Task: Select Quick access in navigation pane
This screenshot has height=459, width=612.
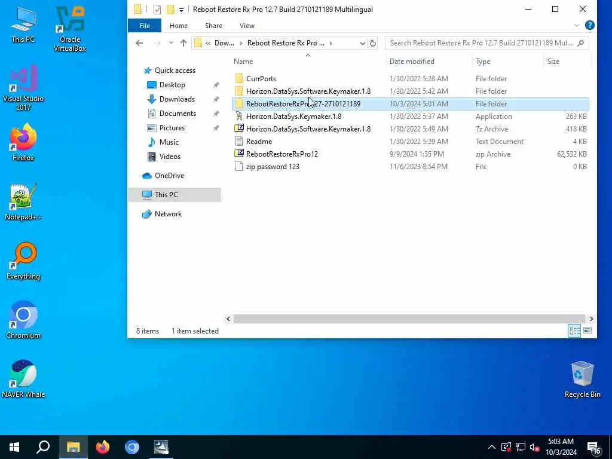Action: [175, 71]
